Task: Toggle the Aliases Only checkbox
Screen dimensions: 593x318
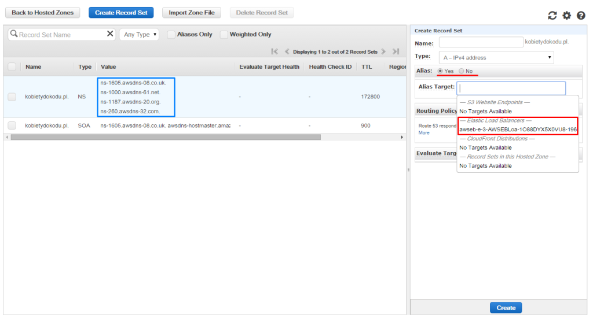Action: click(171, 34)
